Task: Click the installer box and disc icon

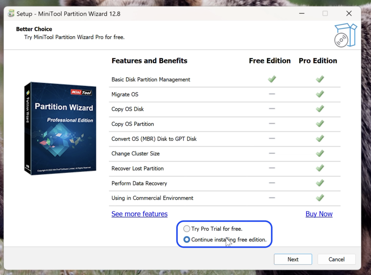Action: point(345,35)
